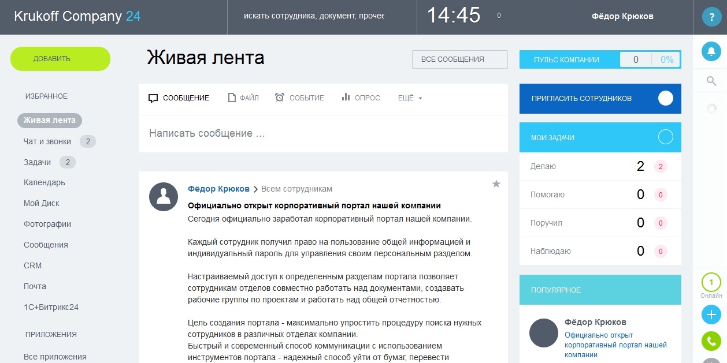Click the 0% value in Пульс компании
Viewport: 727px width, 363px height.
pyautogui.click(x=667, y=59)
